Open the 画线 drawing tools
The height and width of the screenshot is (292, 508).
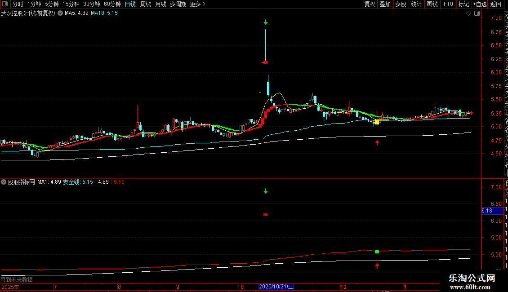click(432, 4)
